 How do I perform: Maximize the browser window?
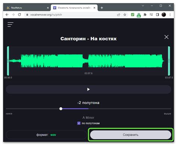click(x=161, y=6)
